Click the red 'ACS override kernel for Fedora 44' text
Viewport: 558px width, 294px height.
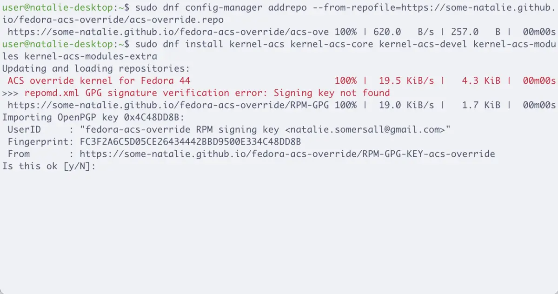[99, 80]
